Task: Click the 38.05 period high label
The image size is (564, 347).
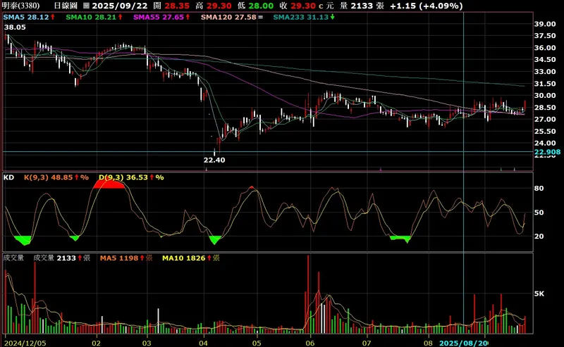Action: [15, 27]
